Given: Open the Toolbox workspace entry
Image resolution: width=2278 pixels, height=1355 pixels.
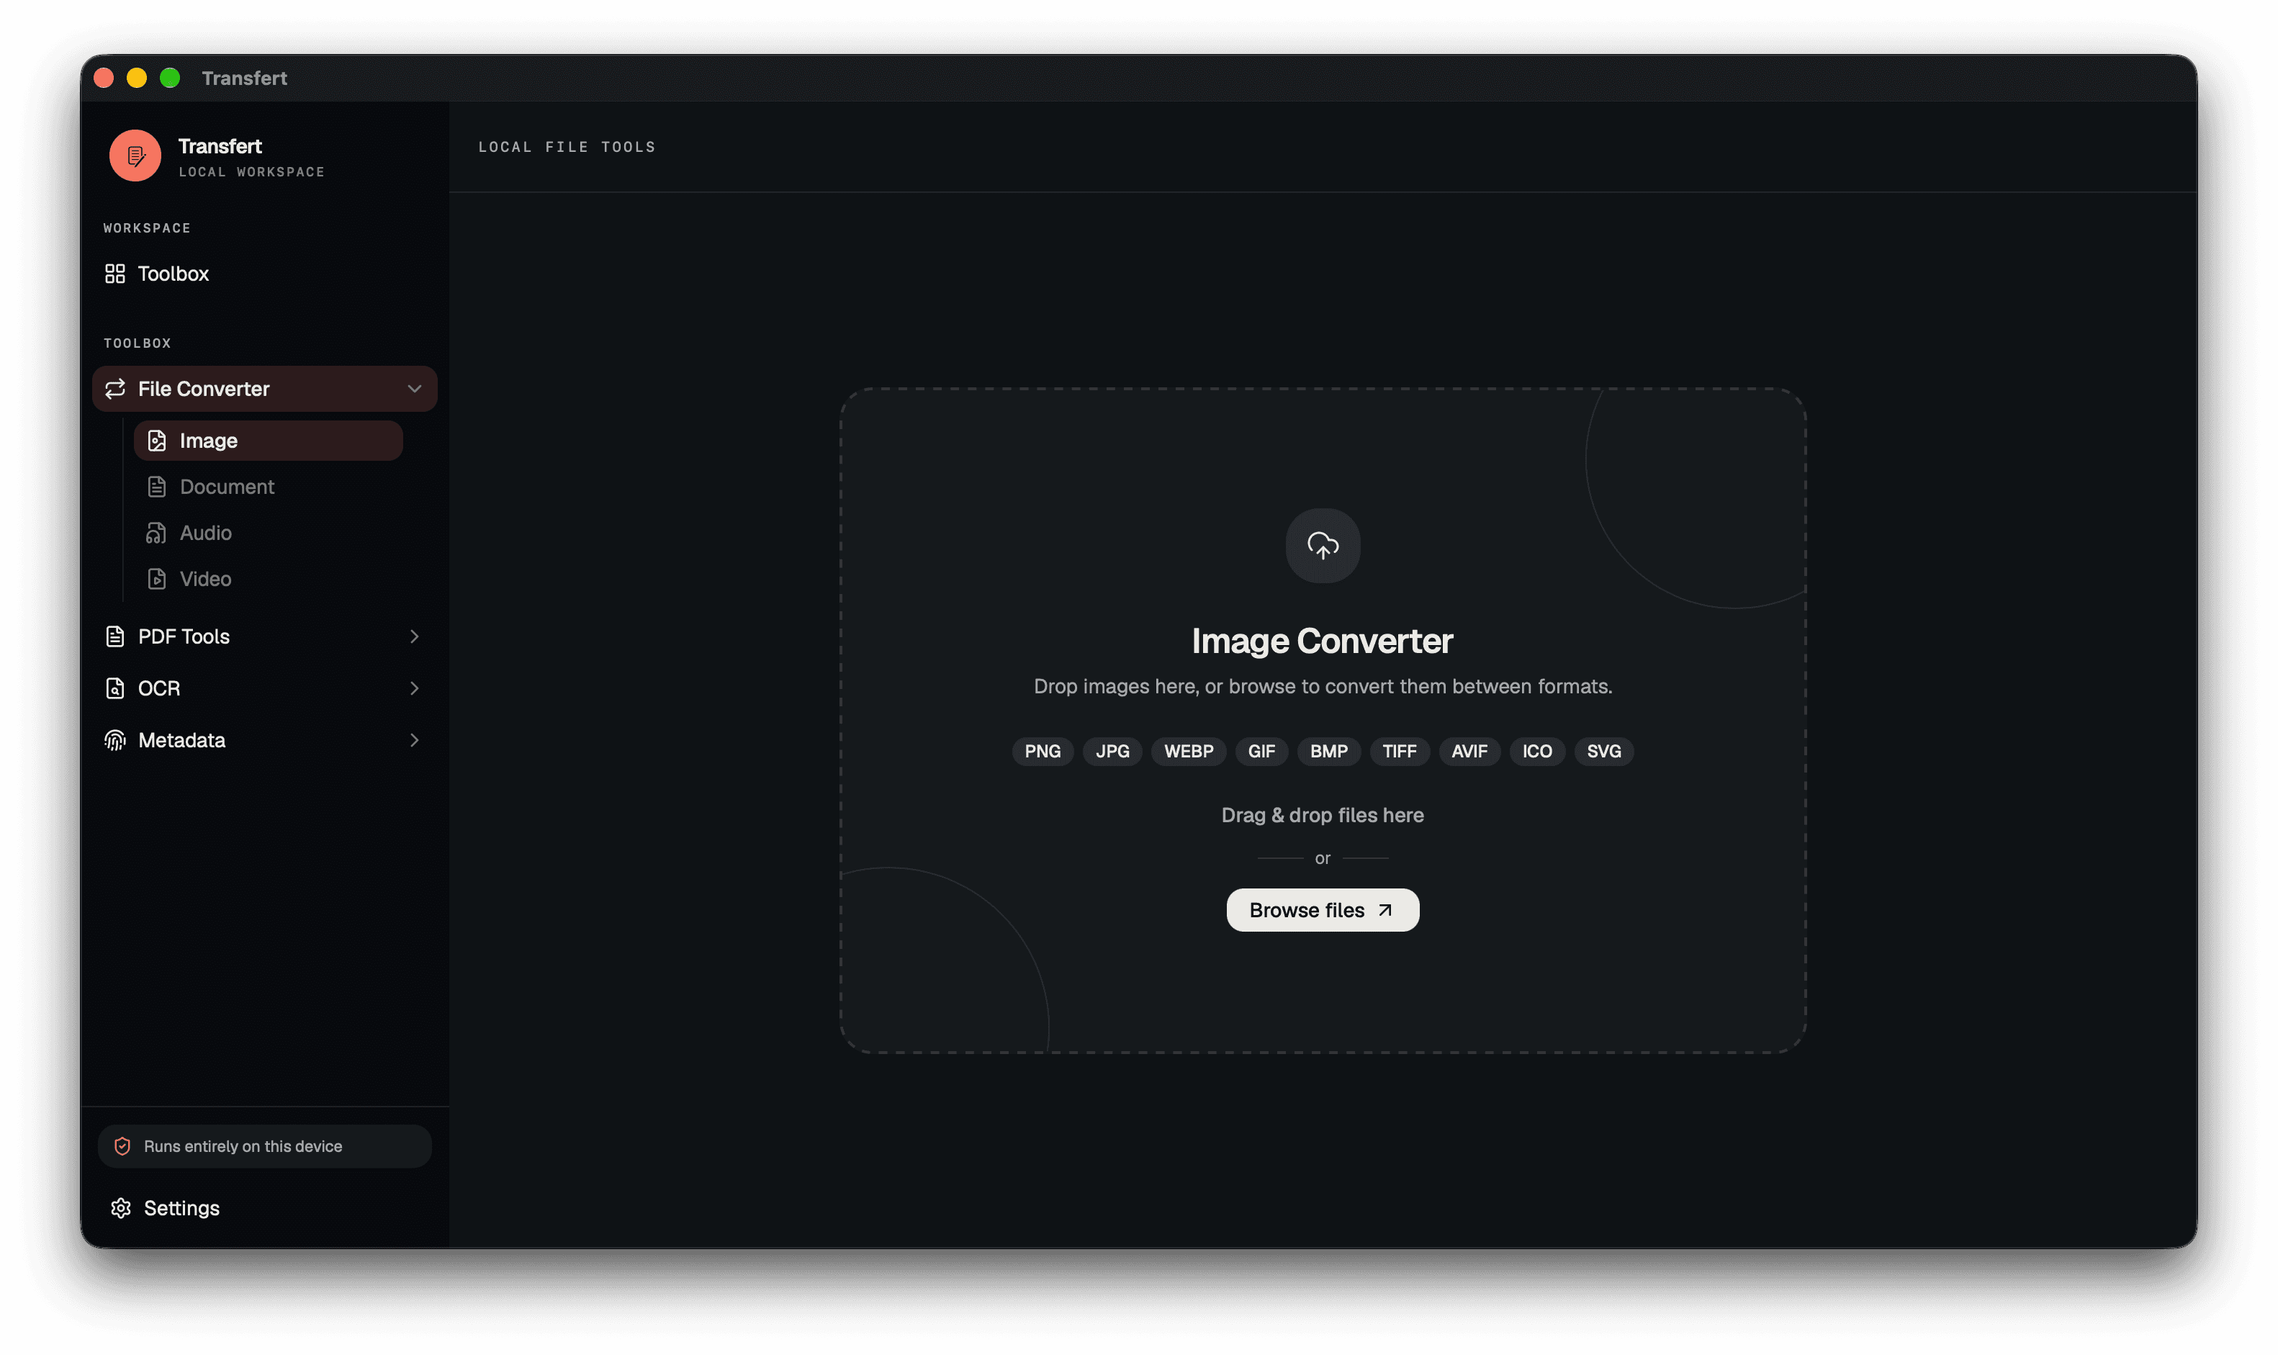Looking at the screenshot, I should point(265,274).
